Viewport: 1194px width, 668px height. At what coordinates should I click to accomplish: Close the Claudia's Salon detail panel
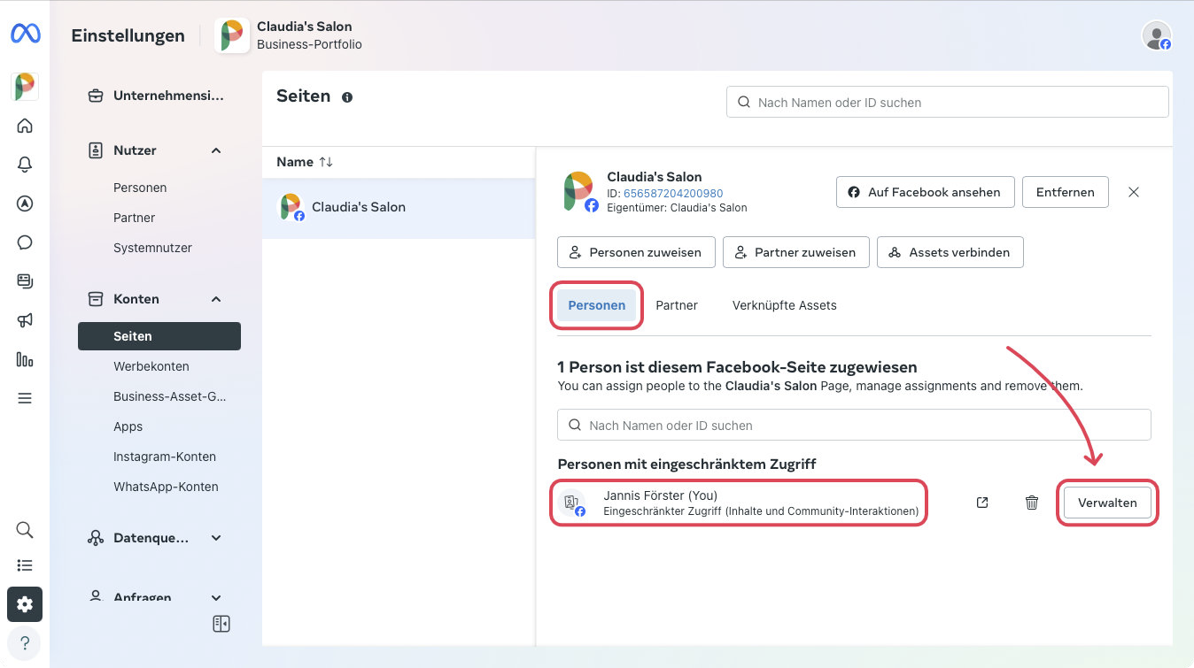(x=1134, y=192)
